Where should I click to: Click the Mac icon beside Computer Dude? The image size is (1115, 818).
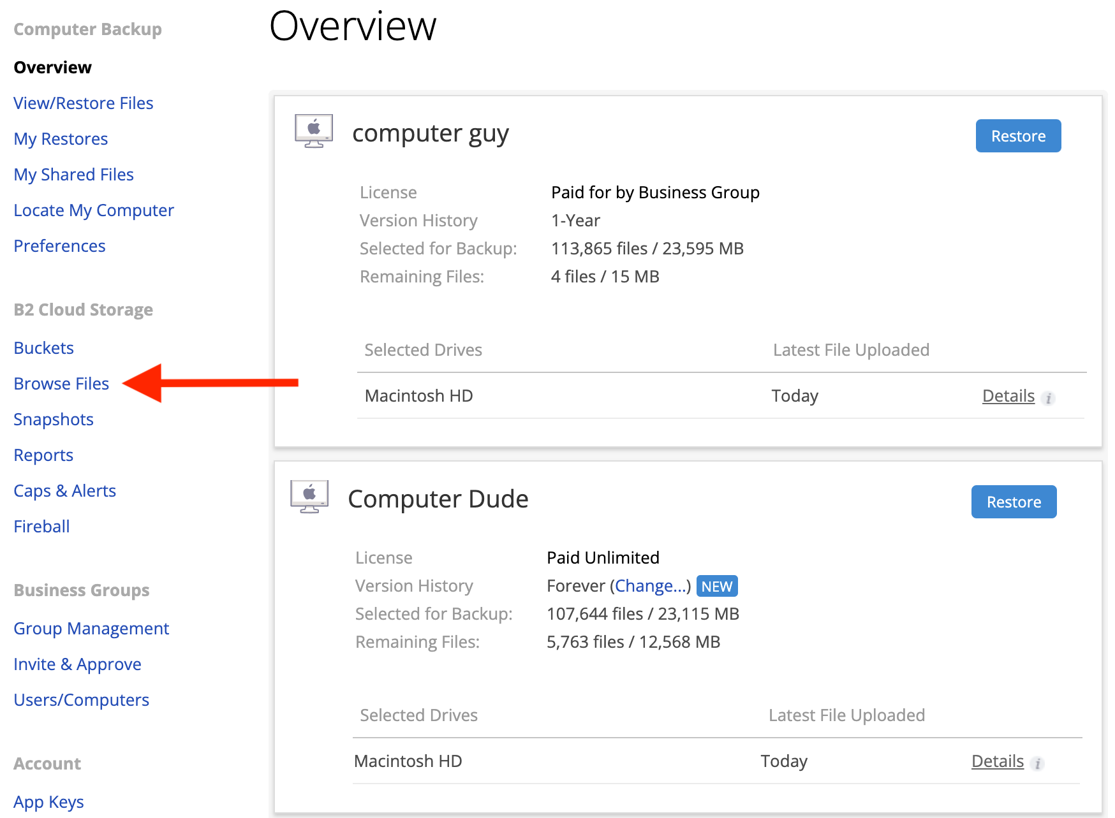point(309,497)
